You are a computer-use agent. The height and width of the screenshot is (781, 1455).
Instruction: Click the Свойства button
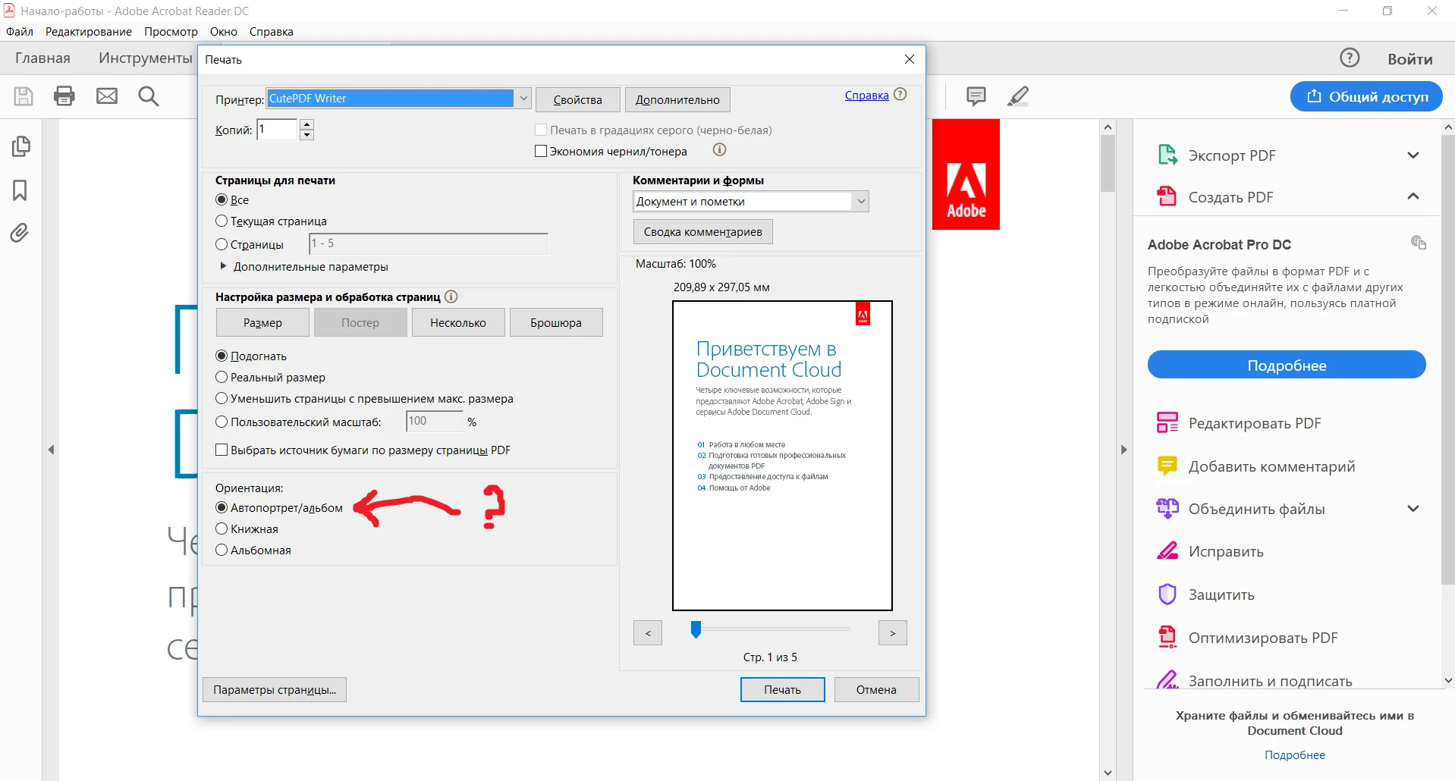[x=577, y=99]
